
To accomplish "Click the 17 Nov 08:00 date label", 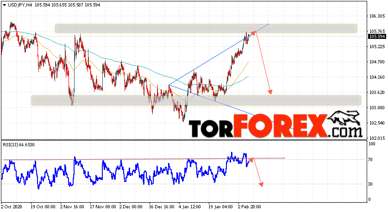I will [103, 207].
